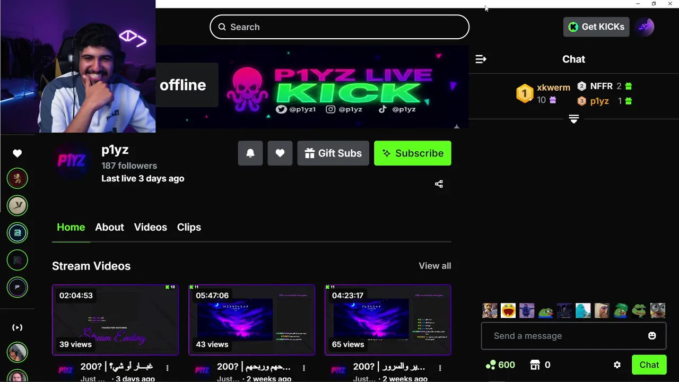679x382 pixels.
Task: Open the share icon below Subscribe
Action: click(439, 184)
